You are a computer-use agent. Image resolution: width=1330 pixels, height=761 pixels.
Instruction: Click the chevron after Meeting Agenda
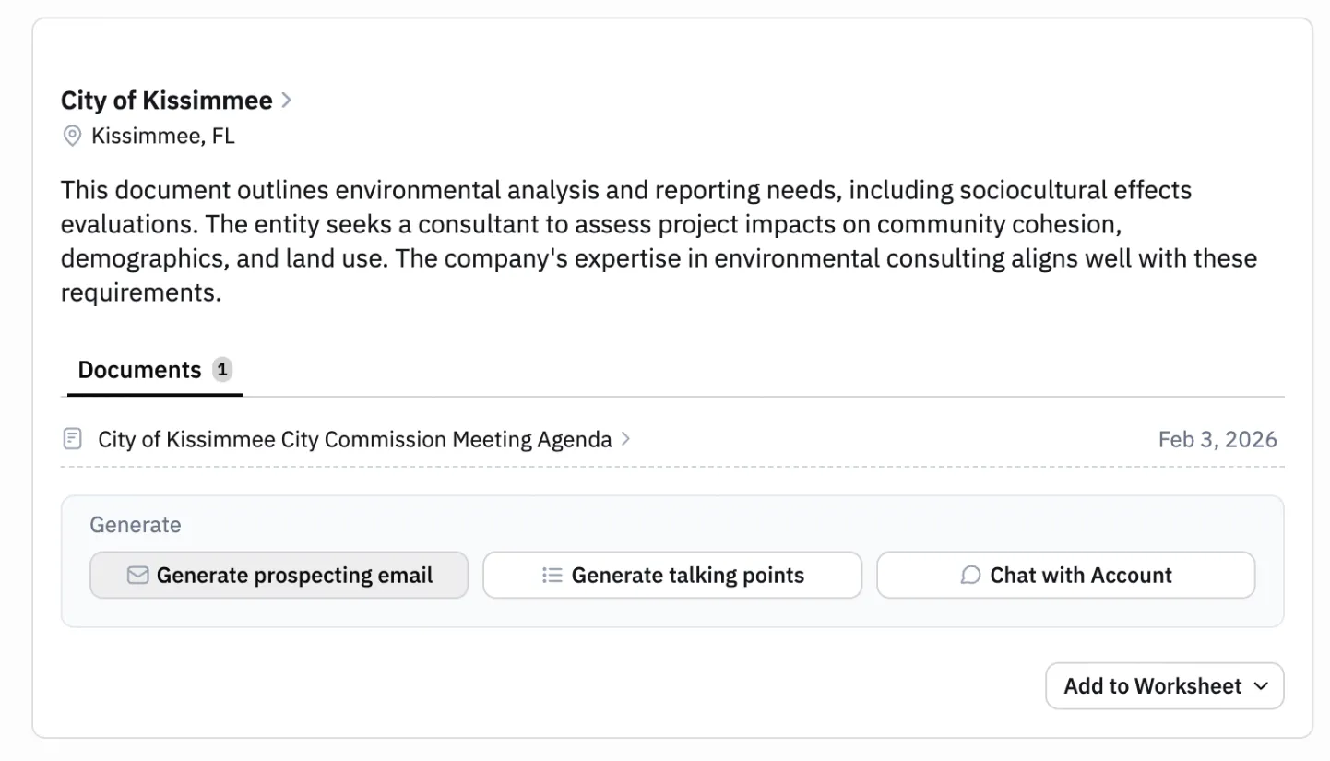(626, 439)
